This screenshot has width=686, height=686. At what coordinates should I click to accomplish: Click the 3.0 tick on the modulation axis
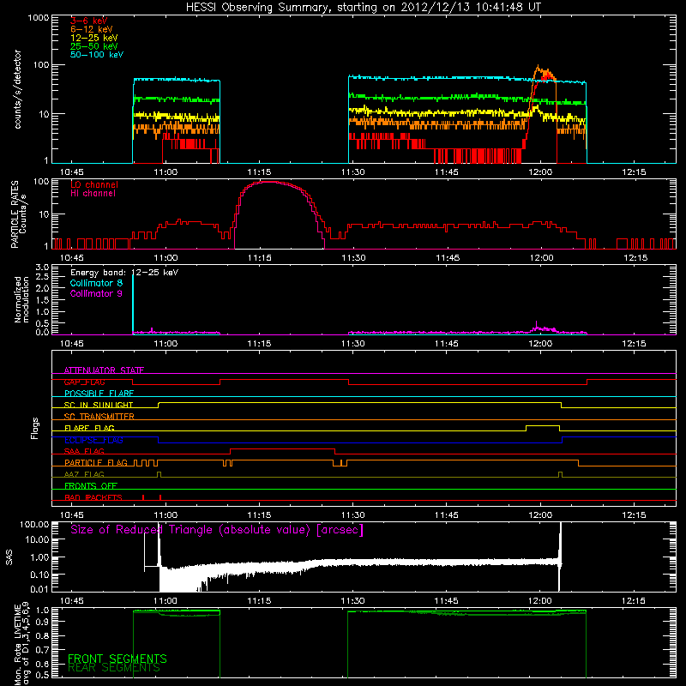click(x=42, y=268)
